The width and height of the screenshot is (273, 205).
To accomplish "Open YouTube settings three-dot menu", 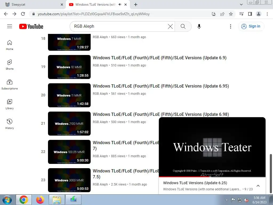I will [x=231, y=26].
